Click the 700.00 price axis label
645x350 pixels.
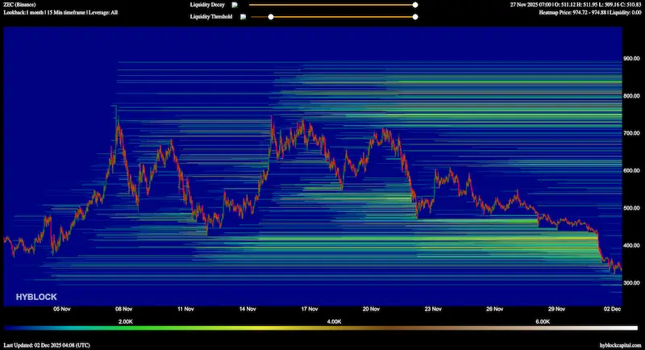(630, 134)
